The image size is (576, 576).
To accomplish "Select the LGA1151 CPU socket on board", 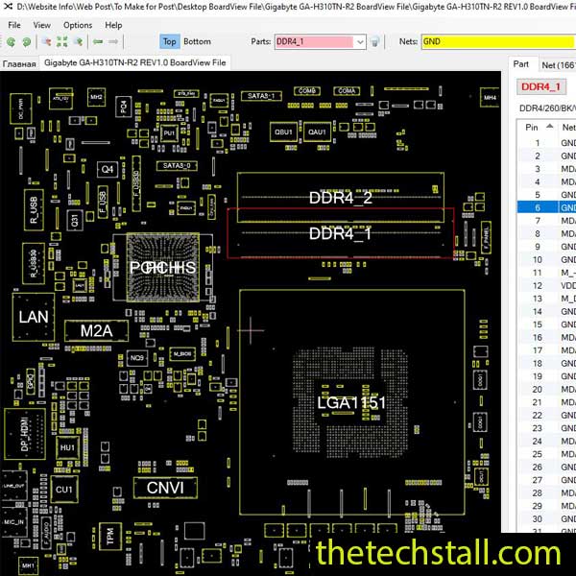I will (352, 402).
